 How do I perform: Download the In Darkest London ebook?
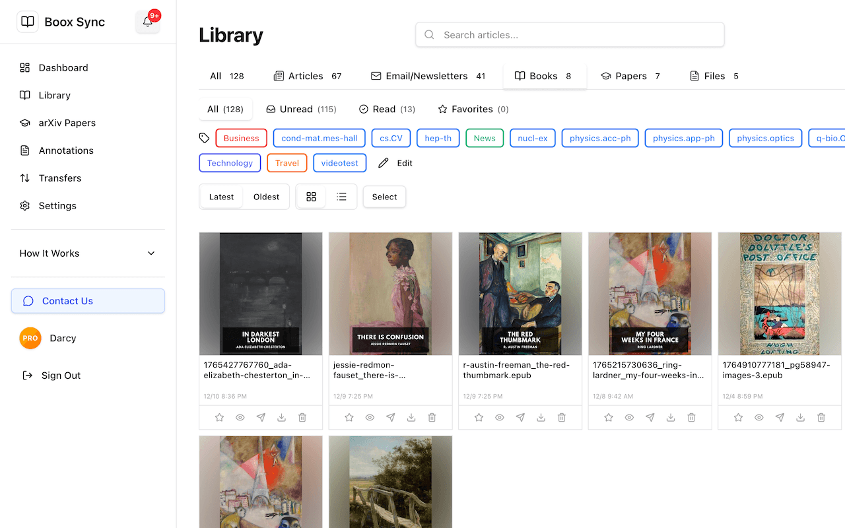[x=281, y=417]
